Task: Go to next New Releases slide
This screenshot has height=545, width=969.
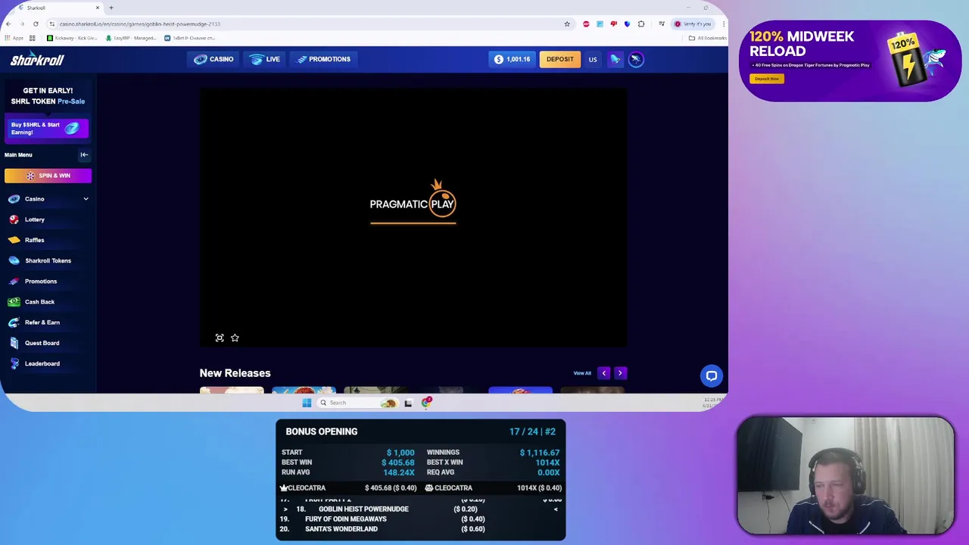Action: pyautogui.click(x=620, y=373)
